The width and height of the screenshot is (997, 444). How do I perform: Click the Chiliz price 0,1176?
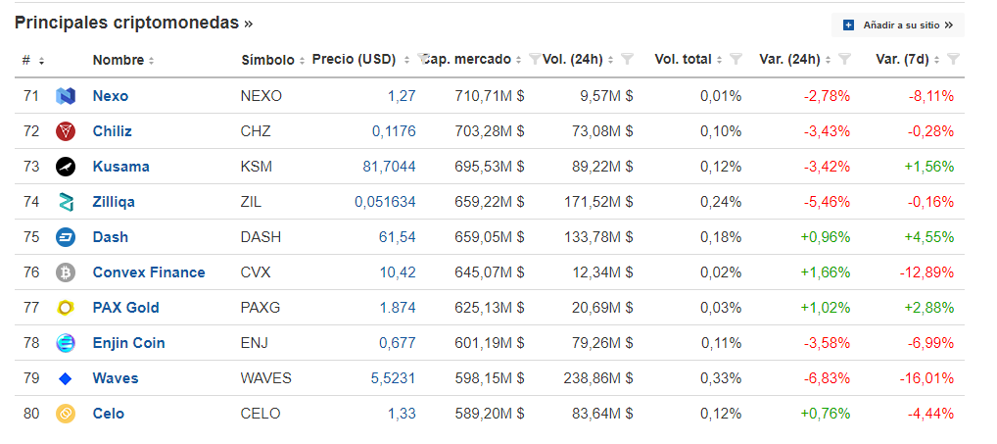click(x=395, y=131)
